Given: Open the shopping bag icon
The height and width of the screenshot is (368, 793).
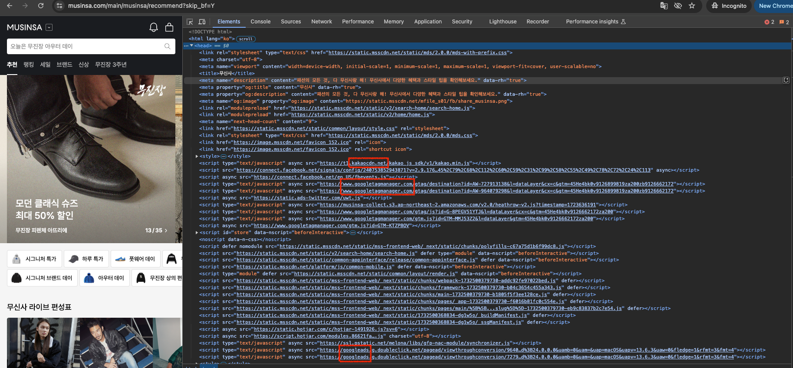Looking at the screenshot, I should click(169, 27).
